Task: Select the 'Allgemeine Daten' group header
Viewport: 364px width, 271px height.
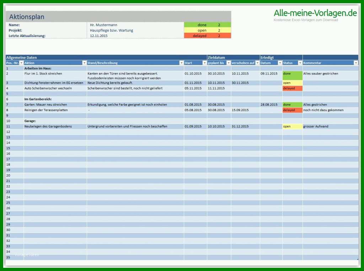Action: click(x=106, y=57)
